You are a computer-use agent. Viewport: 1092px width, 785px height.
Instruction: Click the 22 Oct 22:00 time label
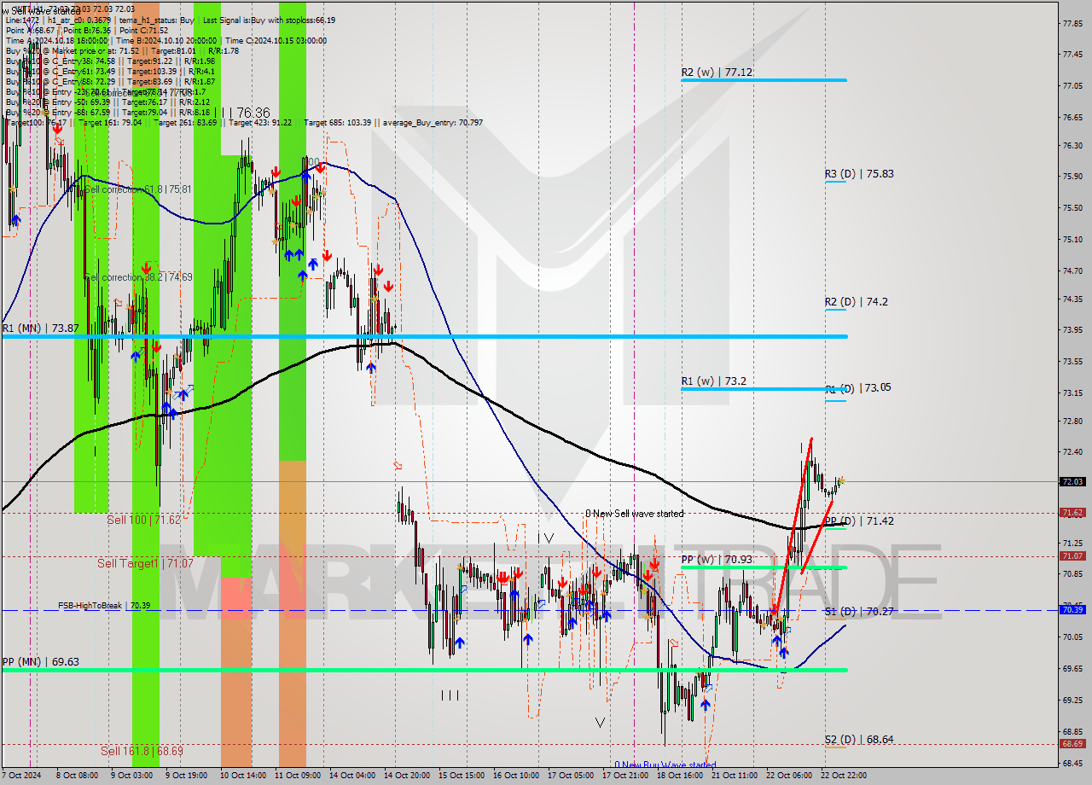845,776
